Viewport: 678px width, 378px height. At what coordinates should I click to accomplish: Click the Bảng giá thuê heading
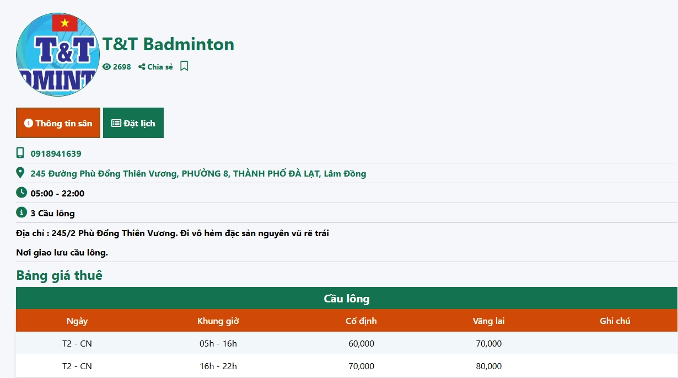pyautogui.click(x=60, y=275)
